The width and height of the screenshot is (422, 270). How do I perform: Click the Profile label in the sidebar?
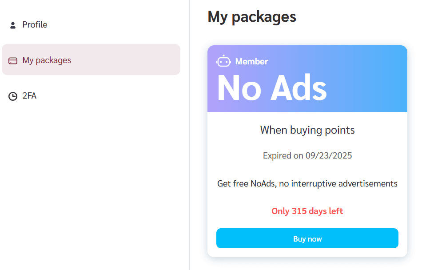[x=34, y=25]
